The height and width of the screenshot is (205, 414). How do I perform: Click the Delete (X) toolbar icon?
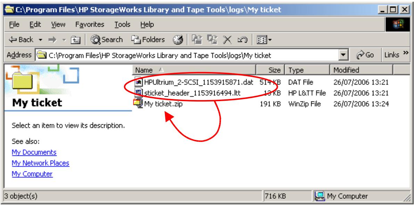227,40
